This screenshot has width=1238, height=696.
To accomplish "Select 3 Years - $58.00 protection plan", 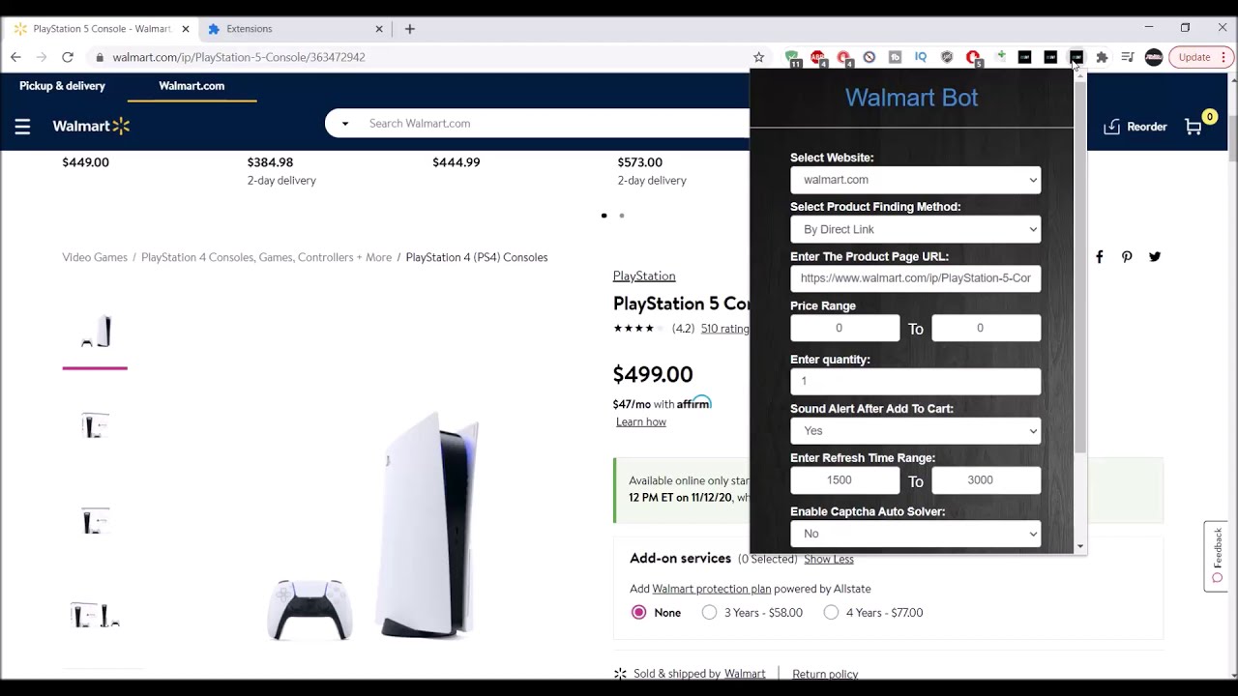I will (709, 613).
